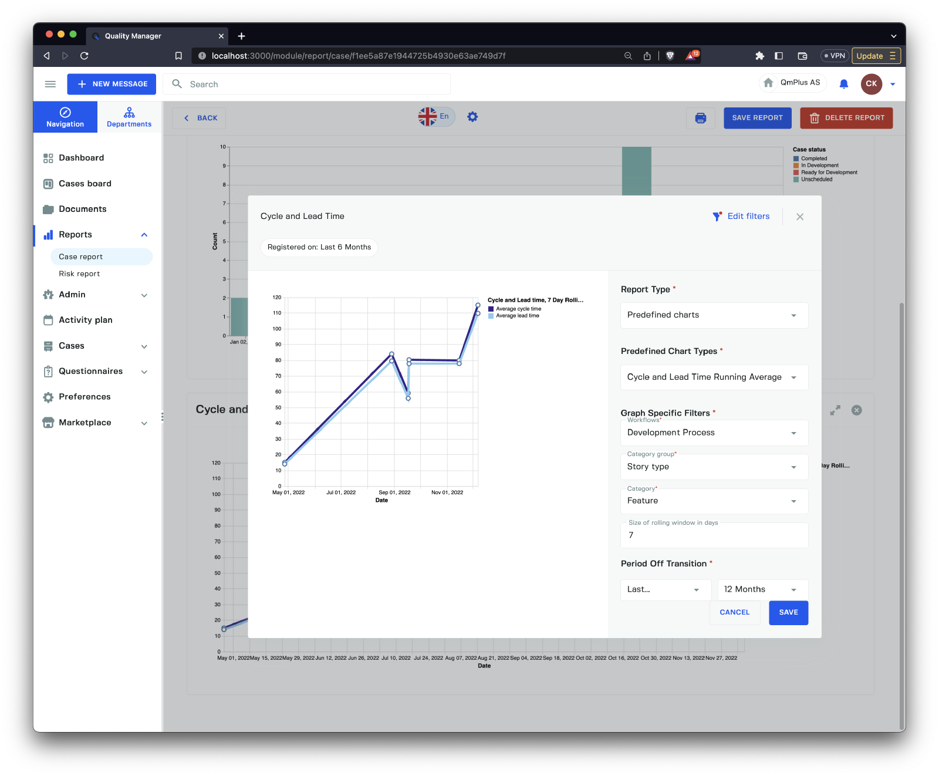The height and width of the screenshot is (776, 939).
Task: Click the Completed case status color swatch
Action: point(796,158)
